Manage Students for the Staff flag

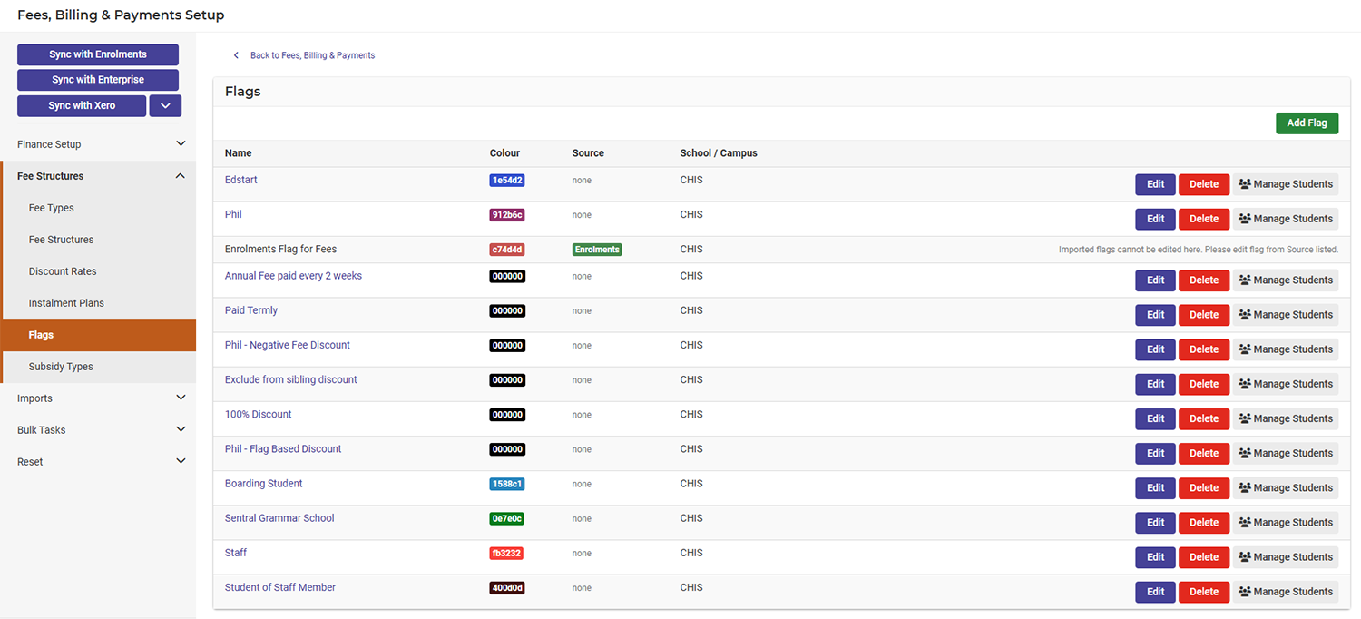(1285, 556)
